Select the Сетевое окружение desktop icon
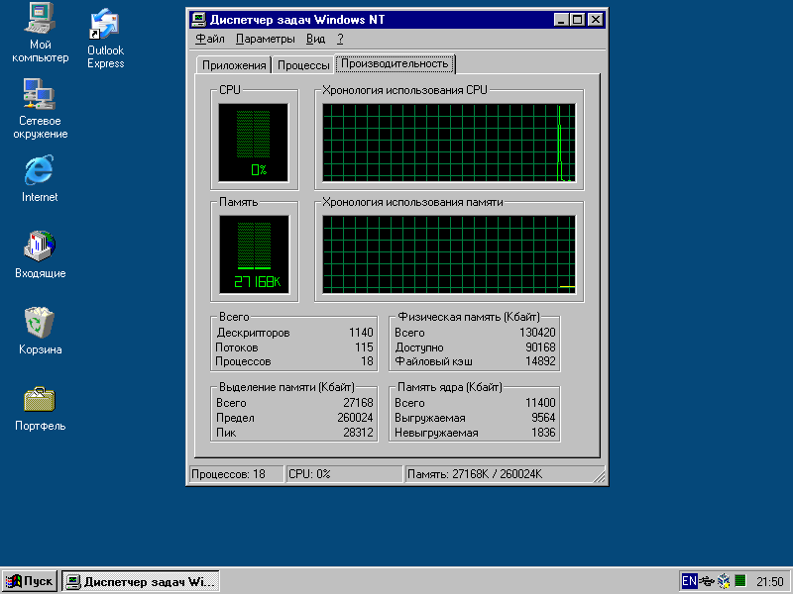 click(x=40, y=94)
